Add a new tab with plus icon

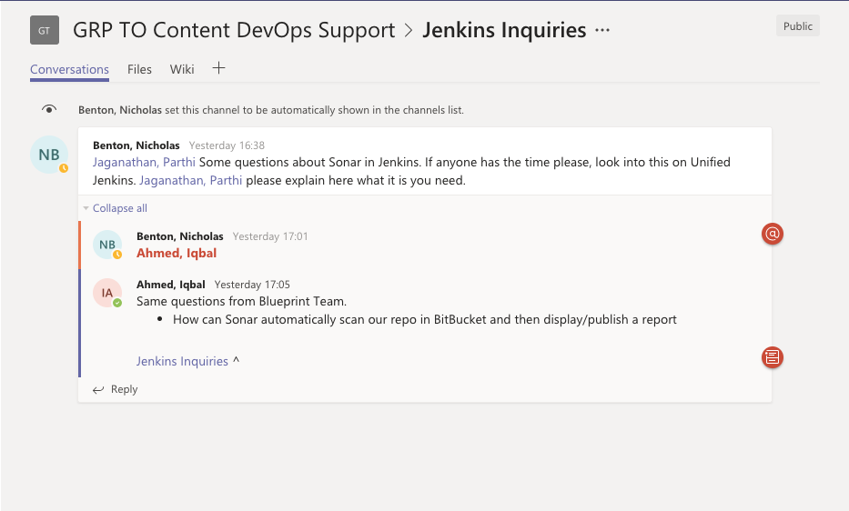pos(218,68)
